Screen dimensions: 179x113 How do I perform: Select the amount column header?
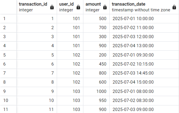(x=96, y=7)
